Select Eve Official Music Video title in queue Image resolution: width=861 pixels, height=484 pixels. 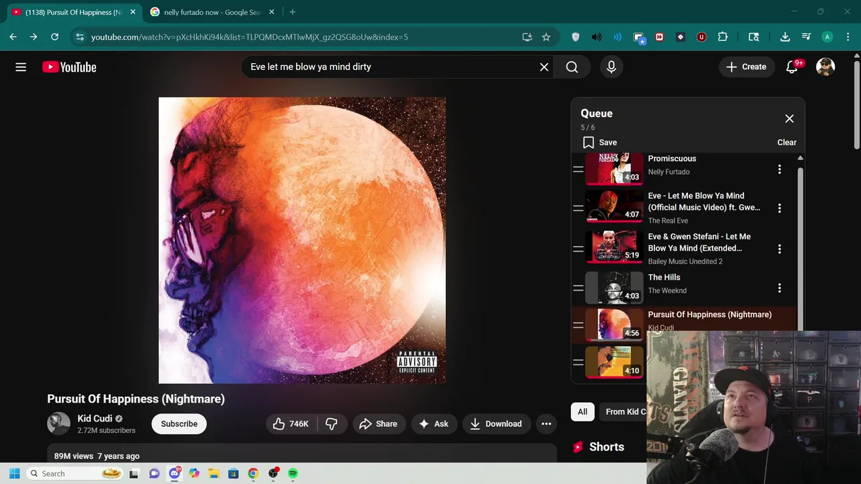click(704, 202)
